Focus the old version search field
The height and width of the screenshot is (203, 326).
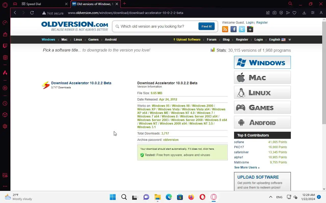tap(155, 26)
